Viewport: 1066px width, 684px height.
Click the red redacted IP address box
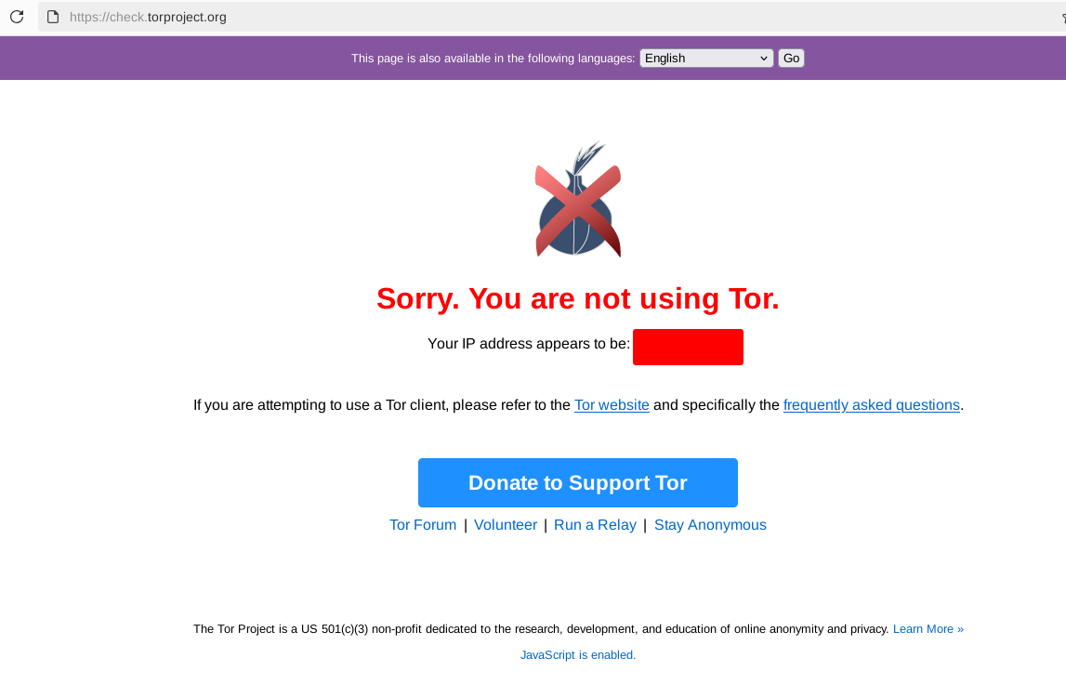coord(688,347)
